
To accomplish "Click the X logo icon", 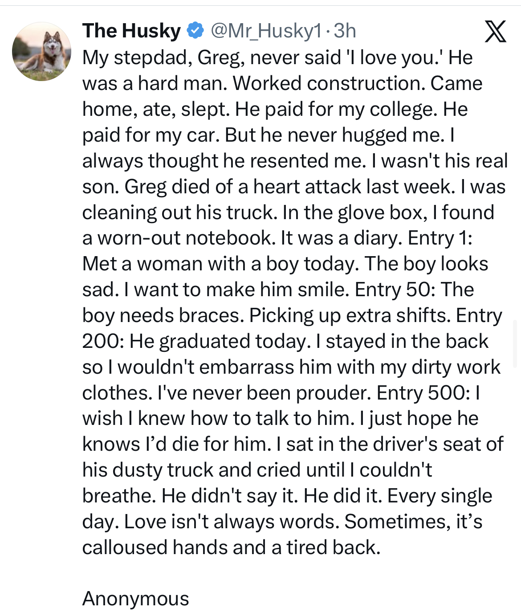I will (495, 32).
